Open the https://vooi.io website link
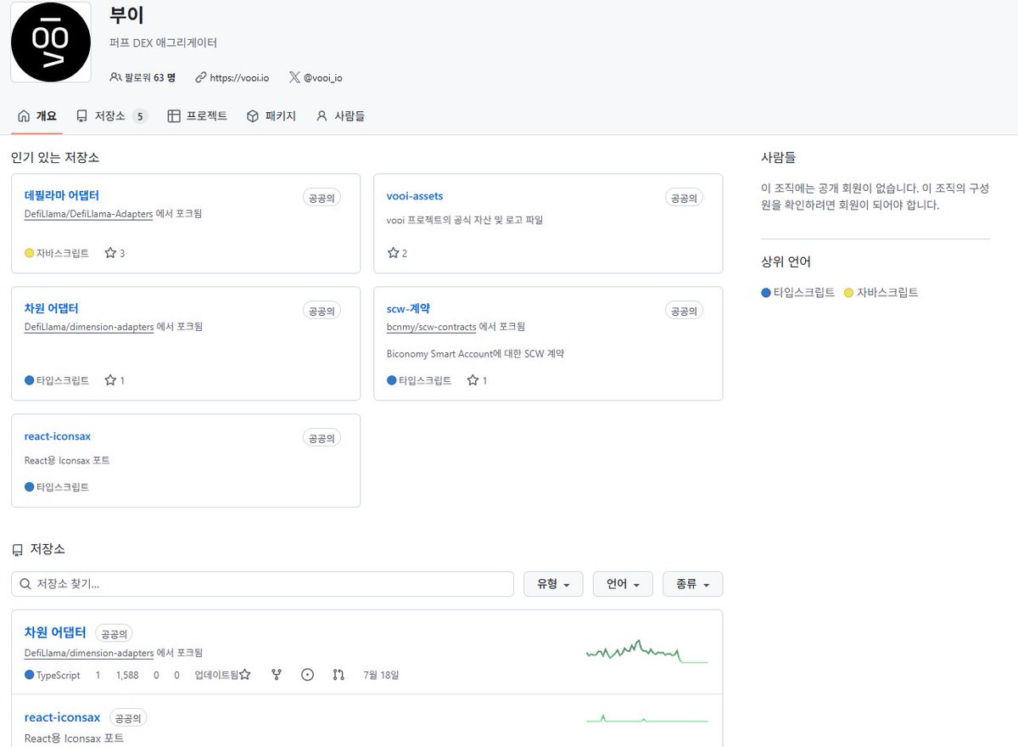The image size is (1018, 747). tap(239, 77)
